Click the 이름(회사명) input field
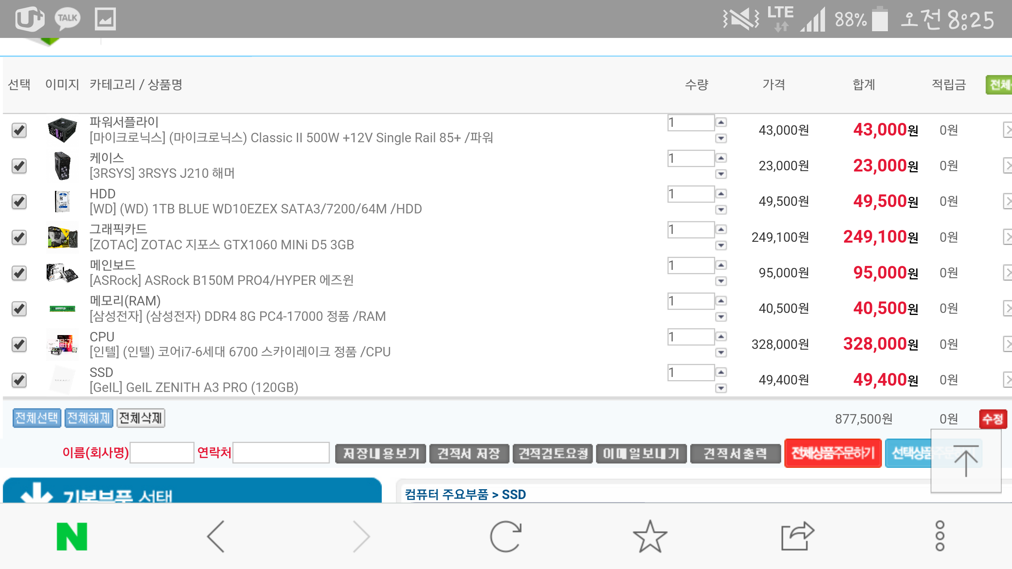This screenshot has height=569, width=1012. point(162,453)
